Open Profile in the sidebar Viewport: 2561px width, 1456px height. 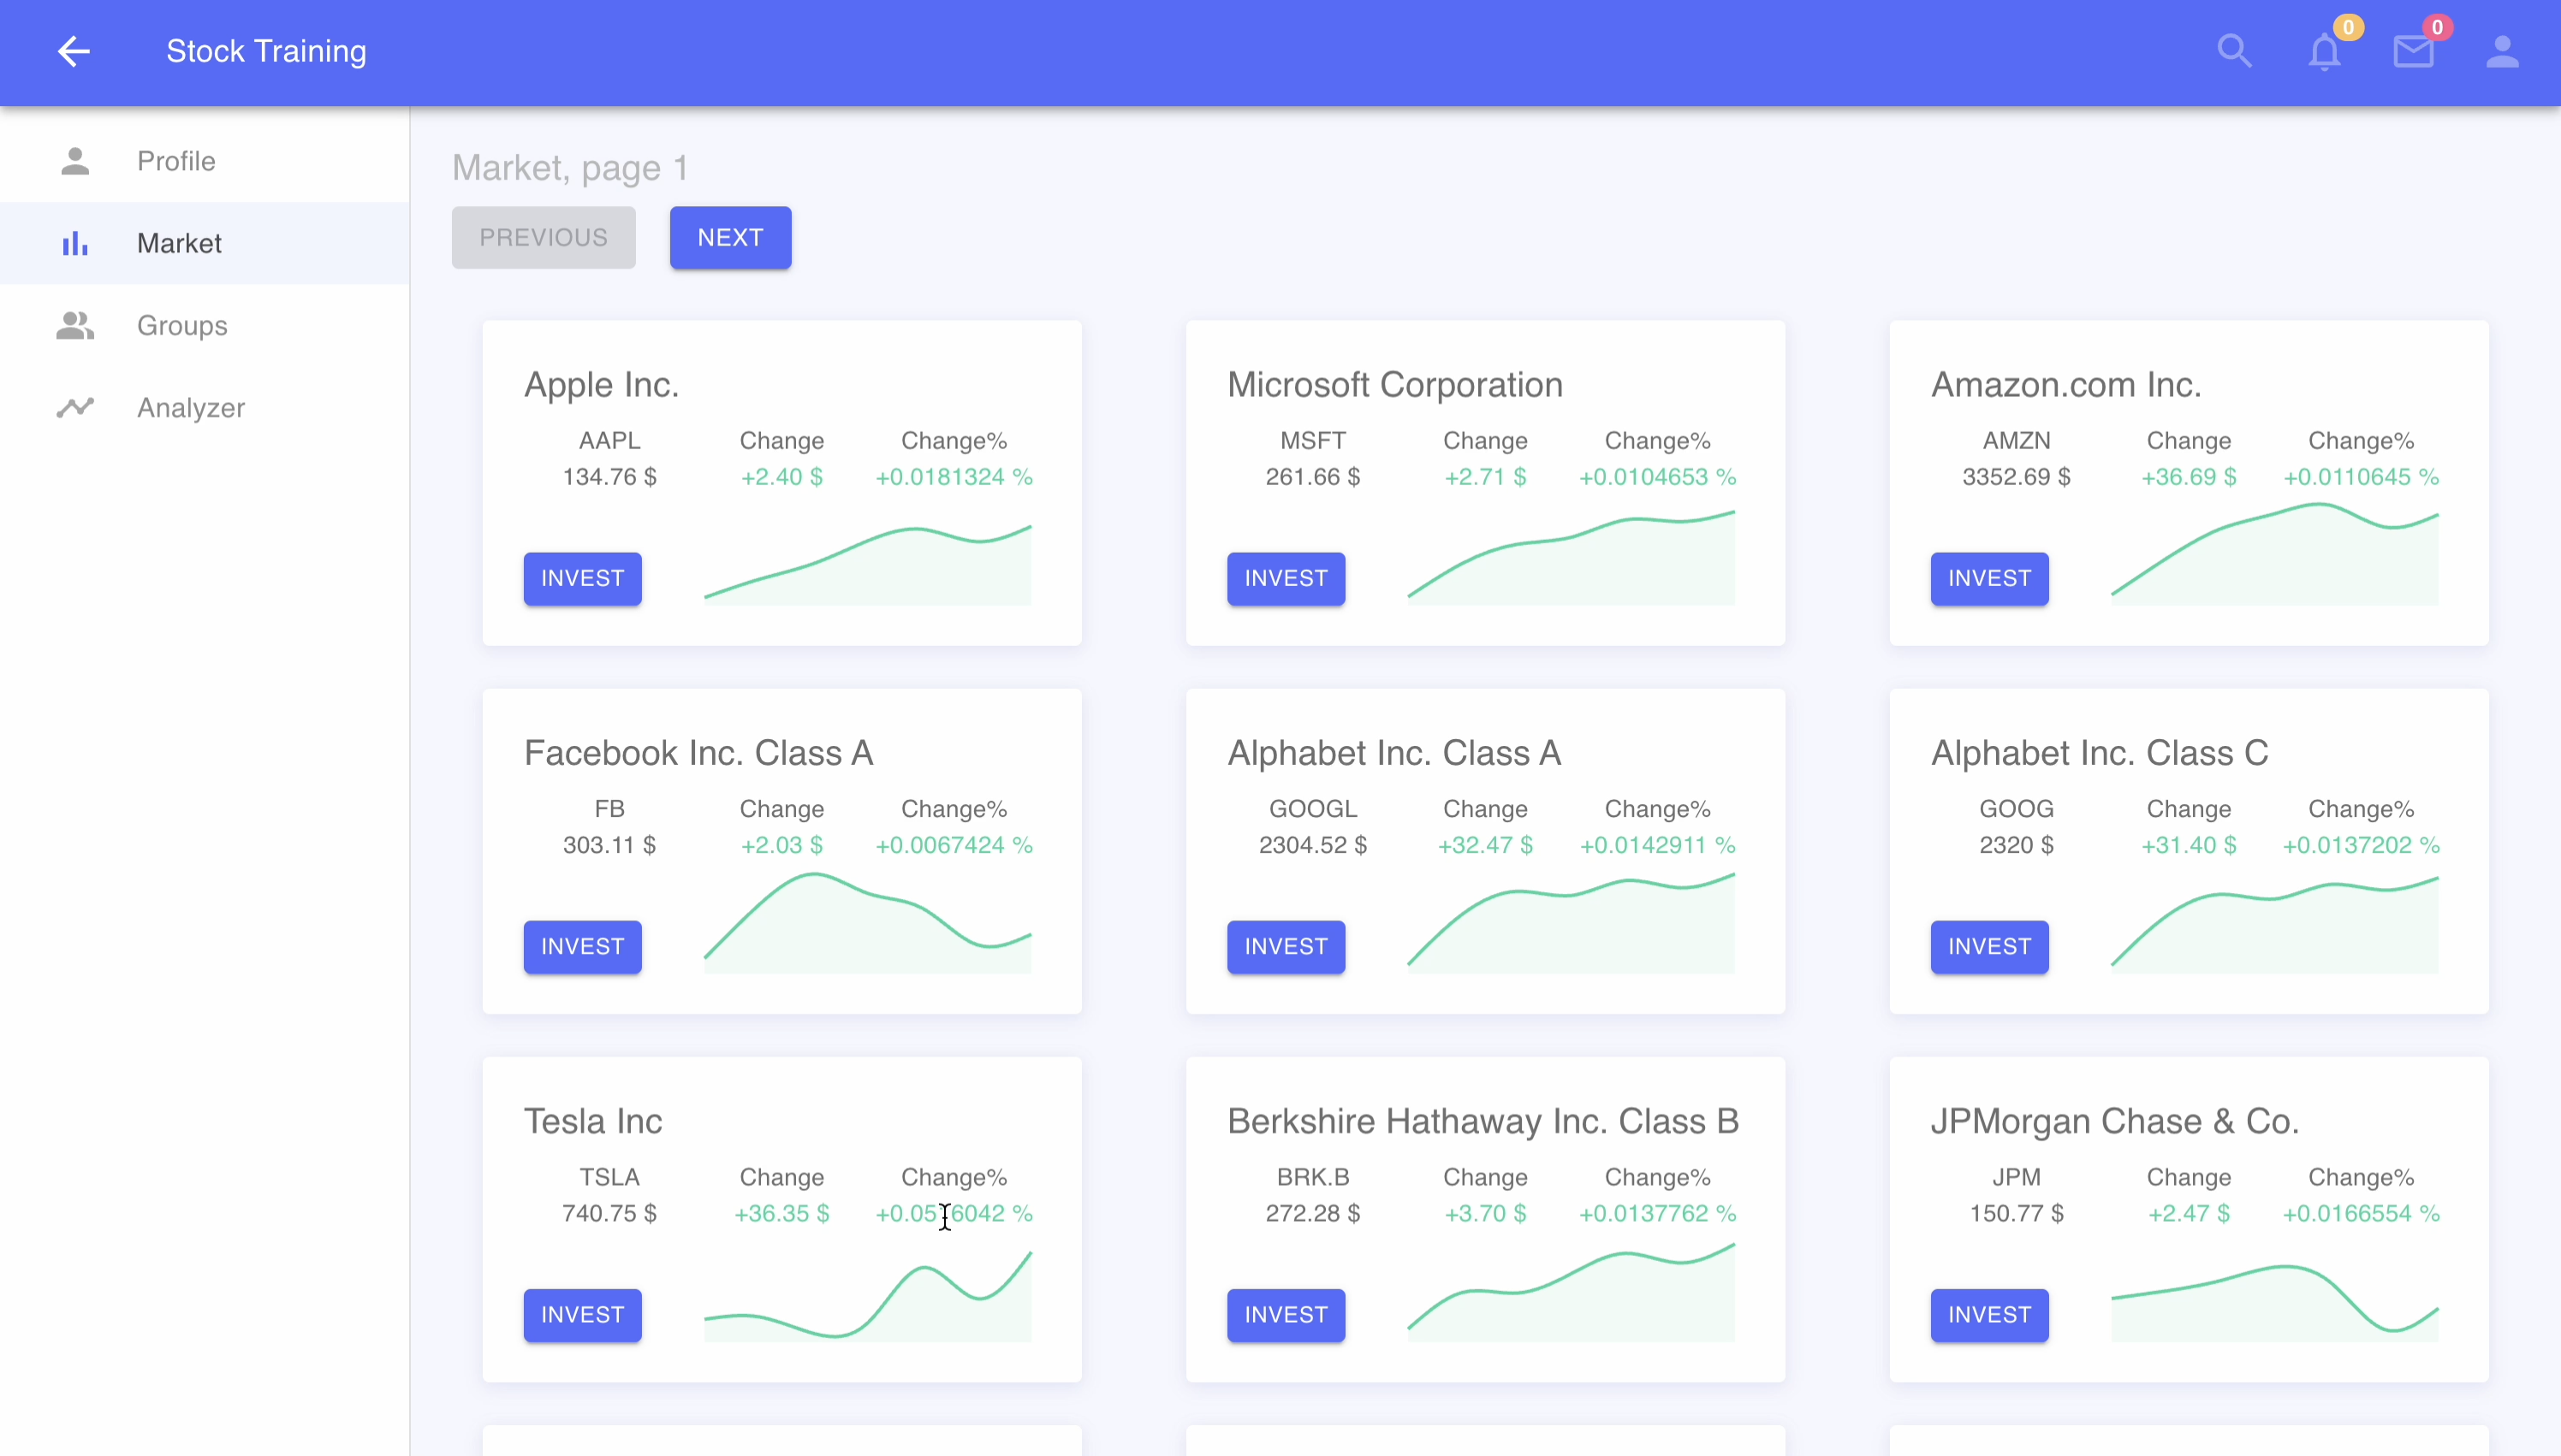pos(204,161)
